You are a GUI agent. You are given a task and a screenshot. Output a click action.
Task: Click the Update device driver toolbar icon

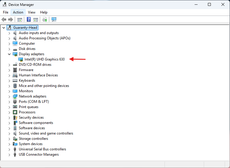click(x=45, y=20)
